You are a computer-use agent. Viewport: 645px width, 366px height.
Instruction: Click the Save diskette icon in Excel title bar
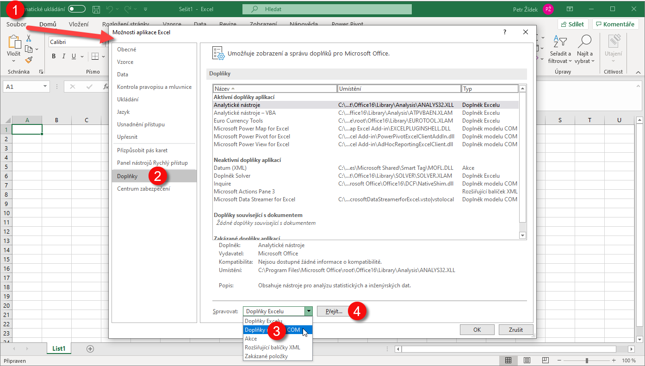click(x=96, y=9)
